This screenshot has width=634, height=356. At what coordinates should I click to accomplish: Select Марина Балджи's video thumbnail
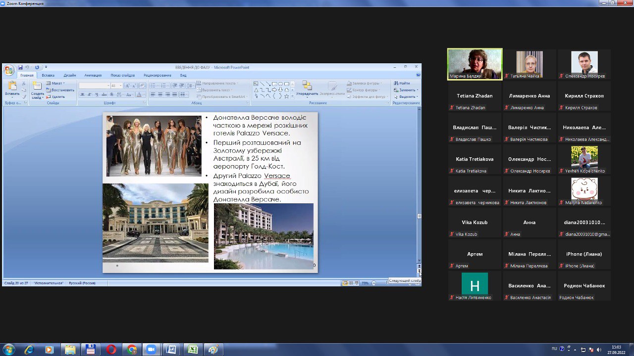475,63
